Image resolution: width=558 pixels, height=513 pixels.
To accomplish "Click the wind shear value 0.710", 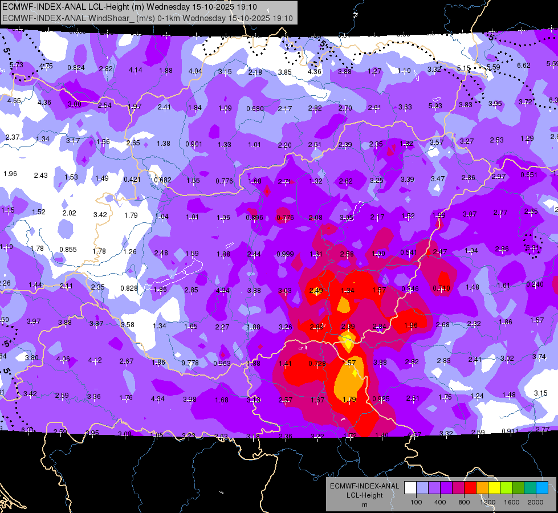I will [441, 288].
